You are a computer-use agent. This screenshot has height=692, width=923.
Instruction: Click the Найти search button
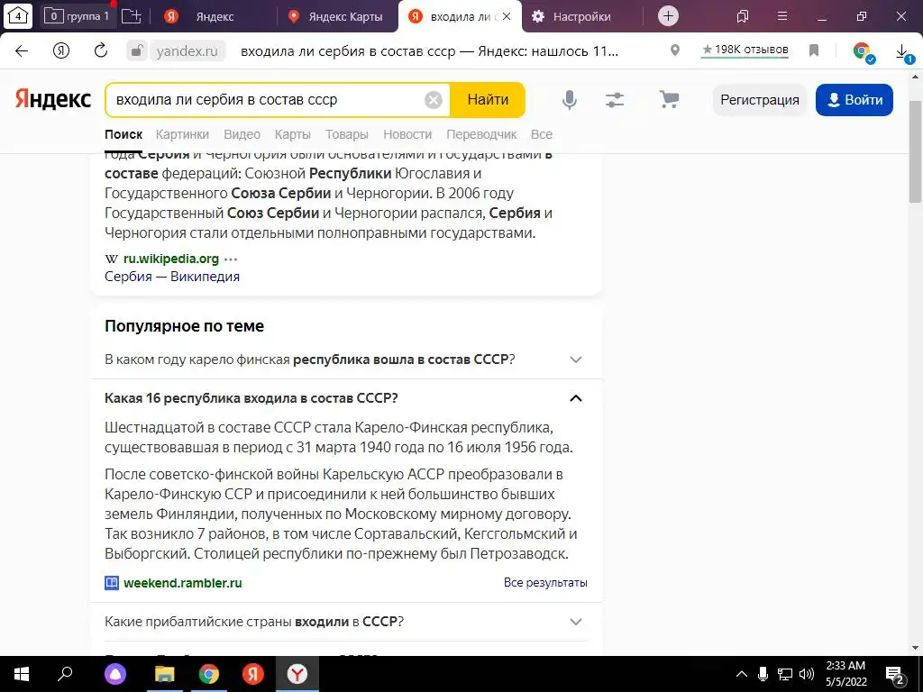point(488,100)
